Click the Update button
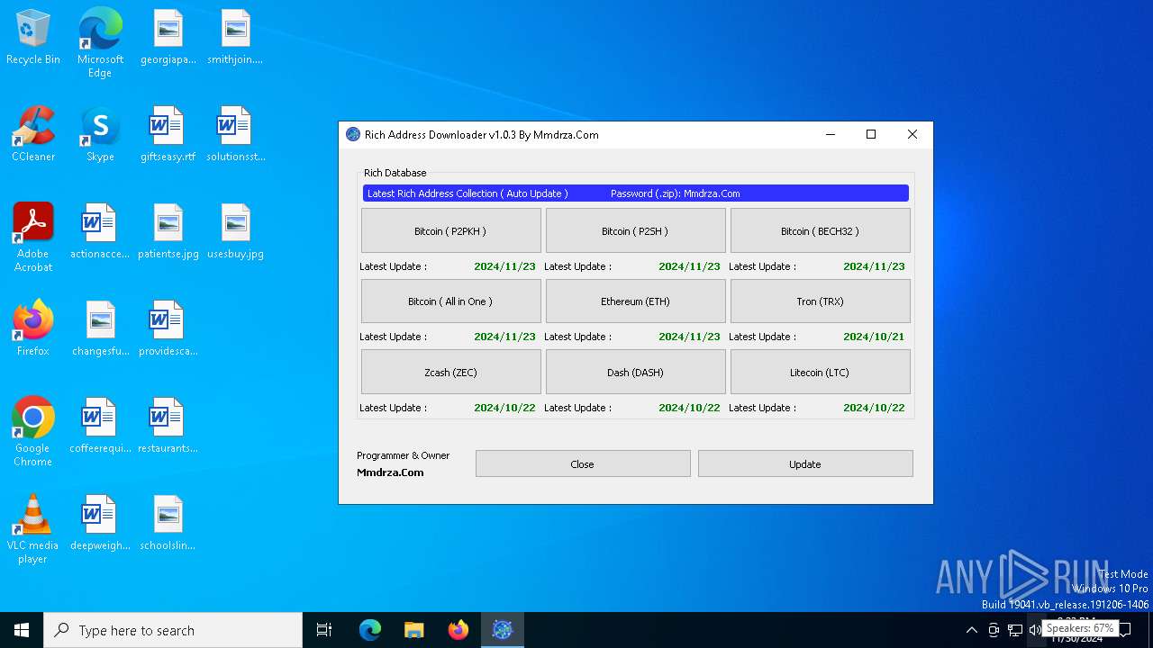 (805, 463)
